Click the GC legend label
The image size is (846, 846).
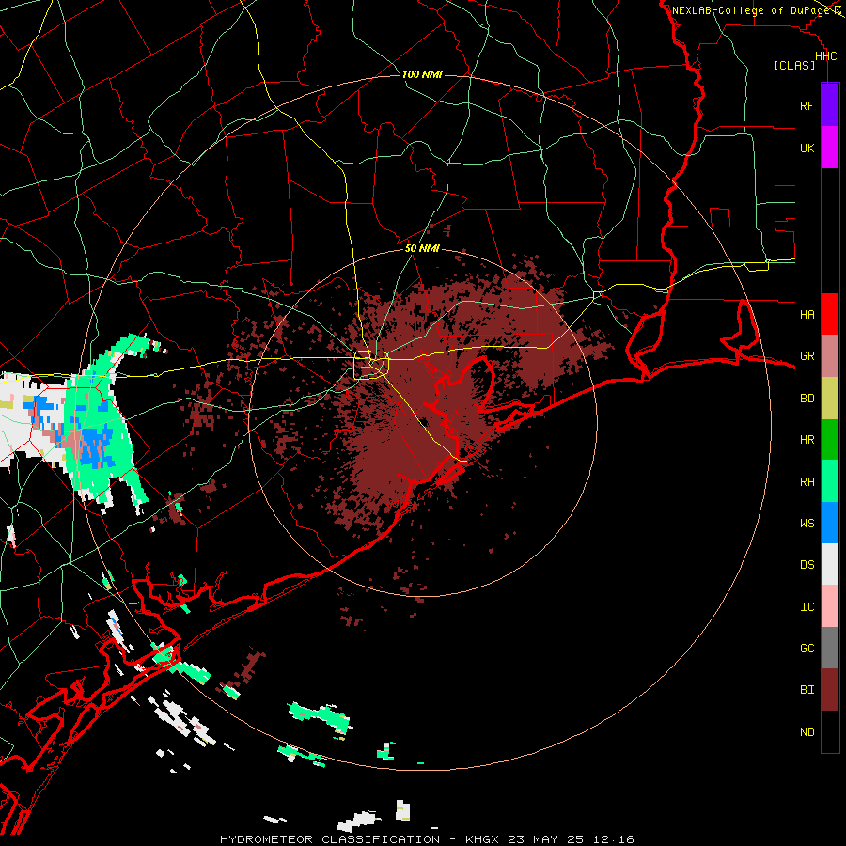click(x=807, y=648)
